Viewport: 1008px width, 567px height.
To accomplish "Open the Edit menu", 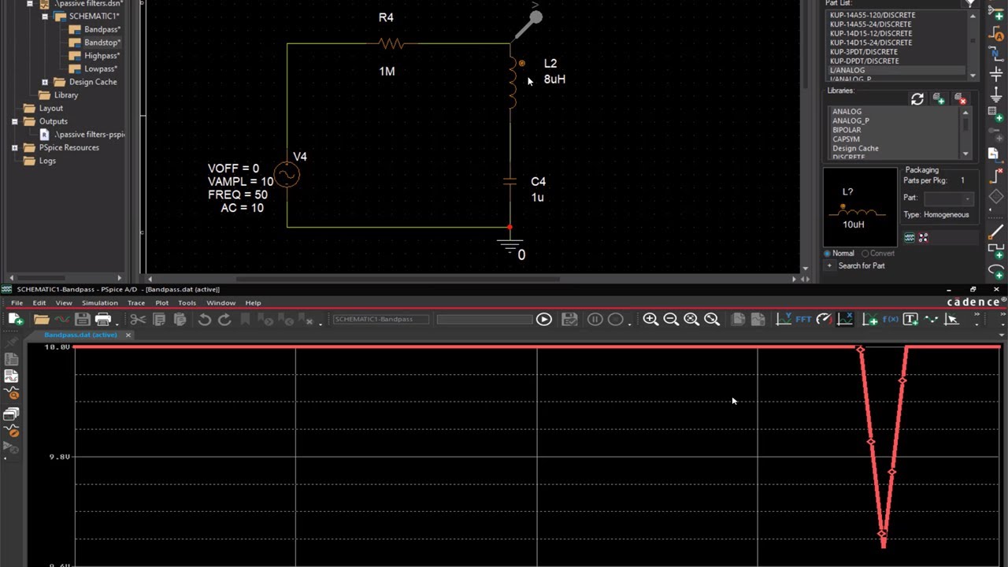I will click(39, 303).
